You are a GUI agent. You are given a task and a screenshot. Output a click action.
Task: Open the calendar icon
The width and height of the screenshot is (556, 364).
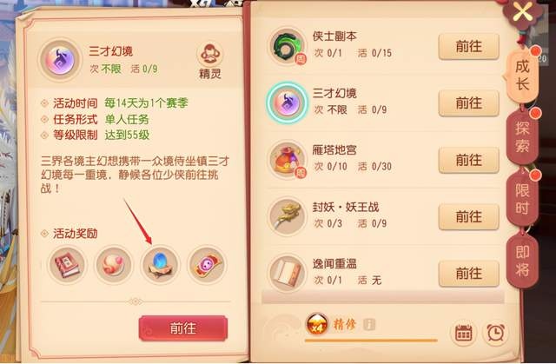pyautogui.click(x=463, y=333)
